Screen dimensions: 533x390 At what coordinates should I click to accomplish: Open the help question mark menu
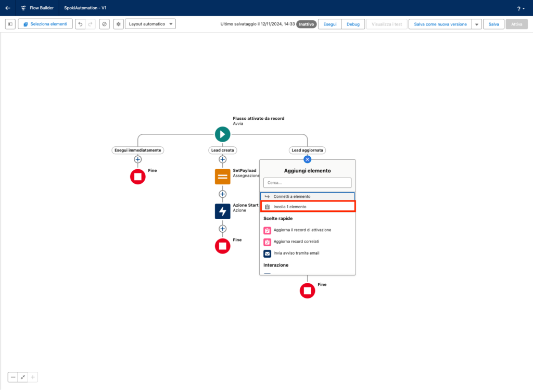tap(520, 9)
